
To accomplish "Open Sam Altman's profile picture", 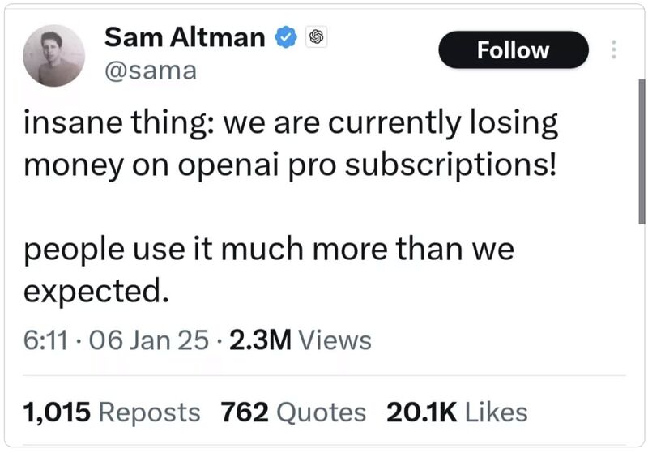I will 53,55.
